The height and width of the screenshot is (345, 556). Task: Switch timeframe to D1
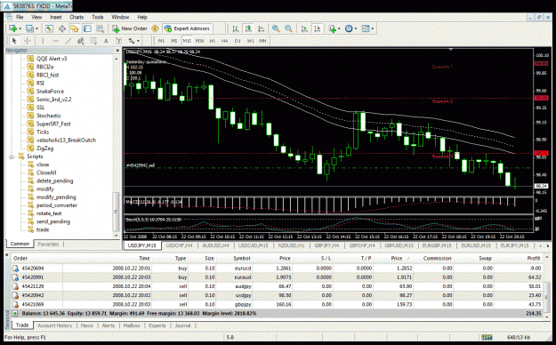click(238, 41)
